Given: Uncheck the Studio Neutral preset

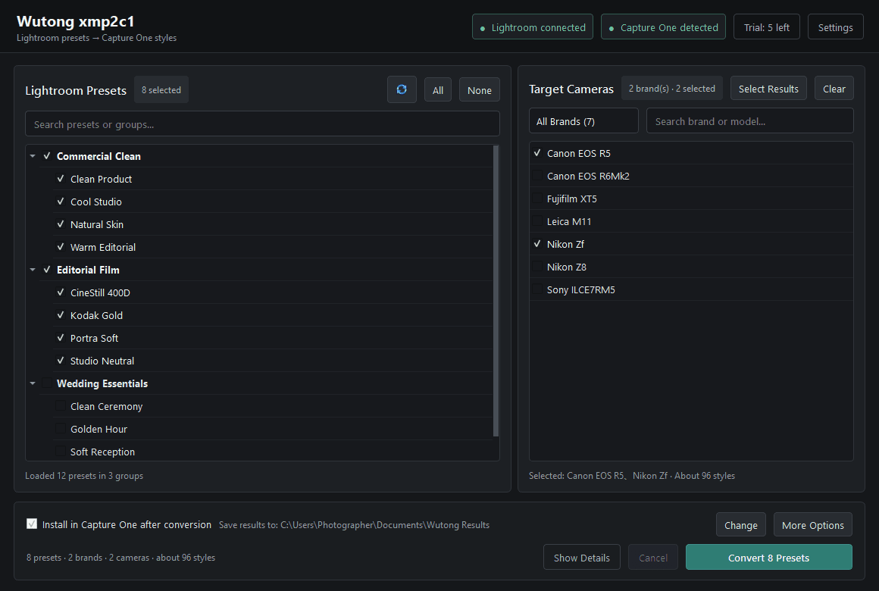Looking at the screenshot, I should (x=61, y=361).
